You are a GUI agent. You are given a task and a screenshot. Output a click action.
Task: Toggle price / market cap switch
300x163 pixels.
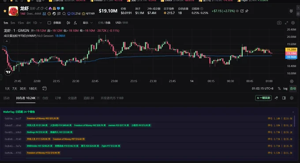(x=104, y=23)
